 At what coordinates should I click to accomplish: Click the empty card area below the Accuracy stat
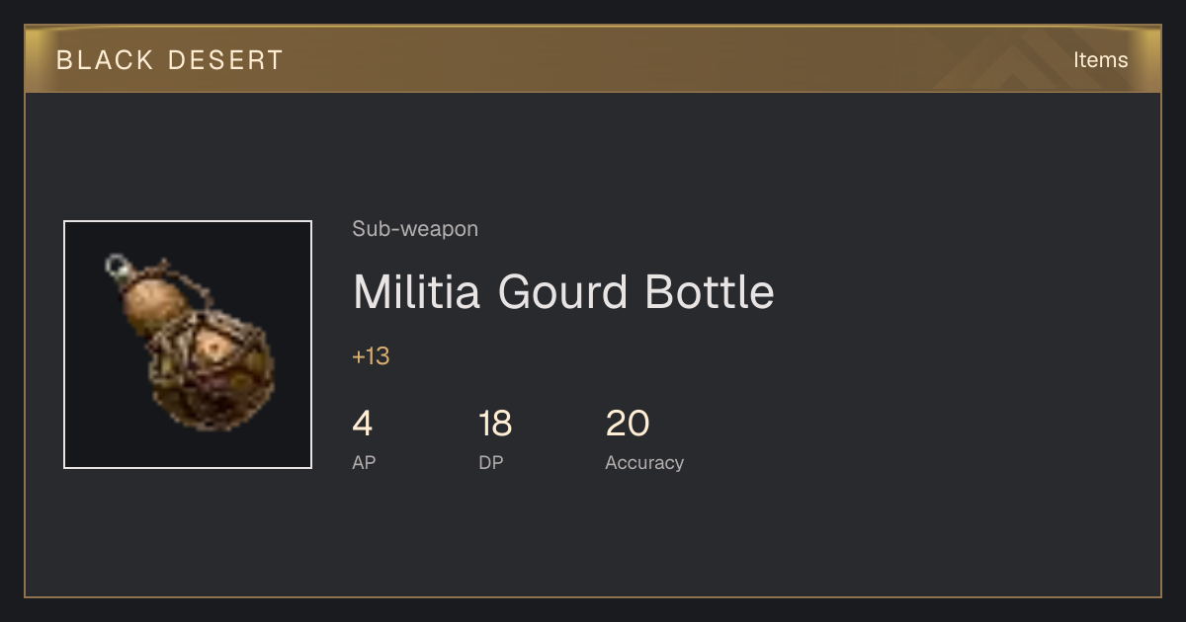(642, 533)
